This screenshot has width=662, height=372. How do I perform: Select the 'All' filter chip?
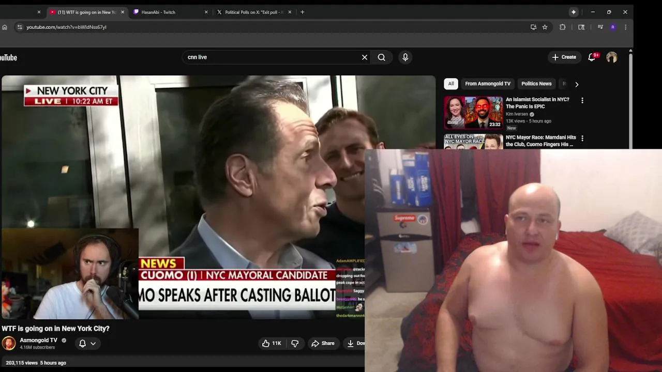tap(451, 84)
